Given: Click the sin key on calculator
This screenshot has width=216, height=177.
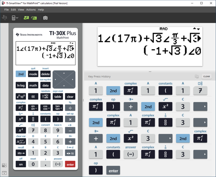Looking at the screenshot, I should click(33, 108).
